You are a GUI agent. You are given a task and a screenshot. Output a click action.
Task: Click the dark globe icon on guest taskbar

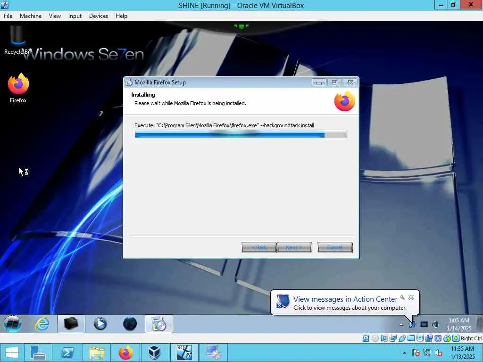pos(130,324)
